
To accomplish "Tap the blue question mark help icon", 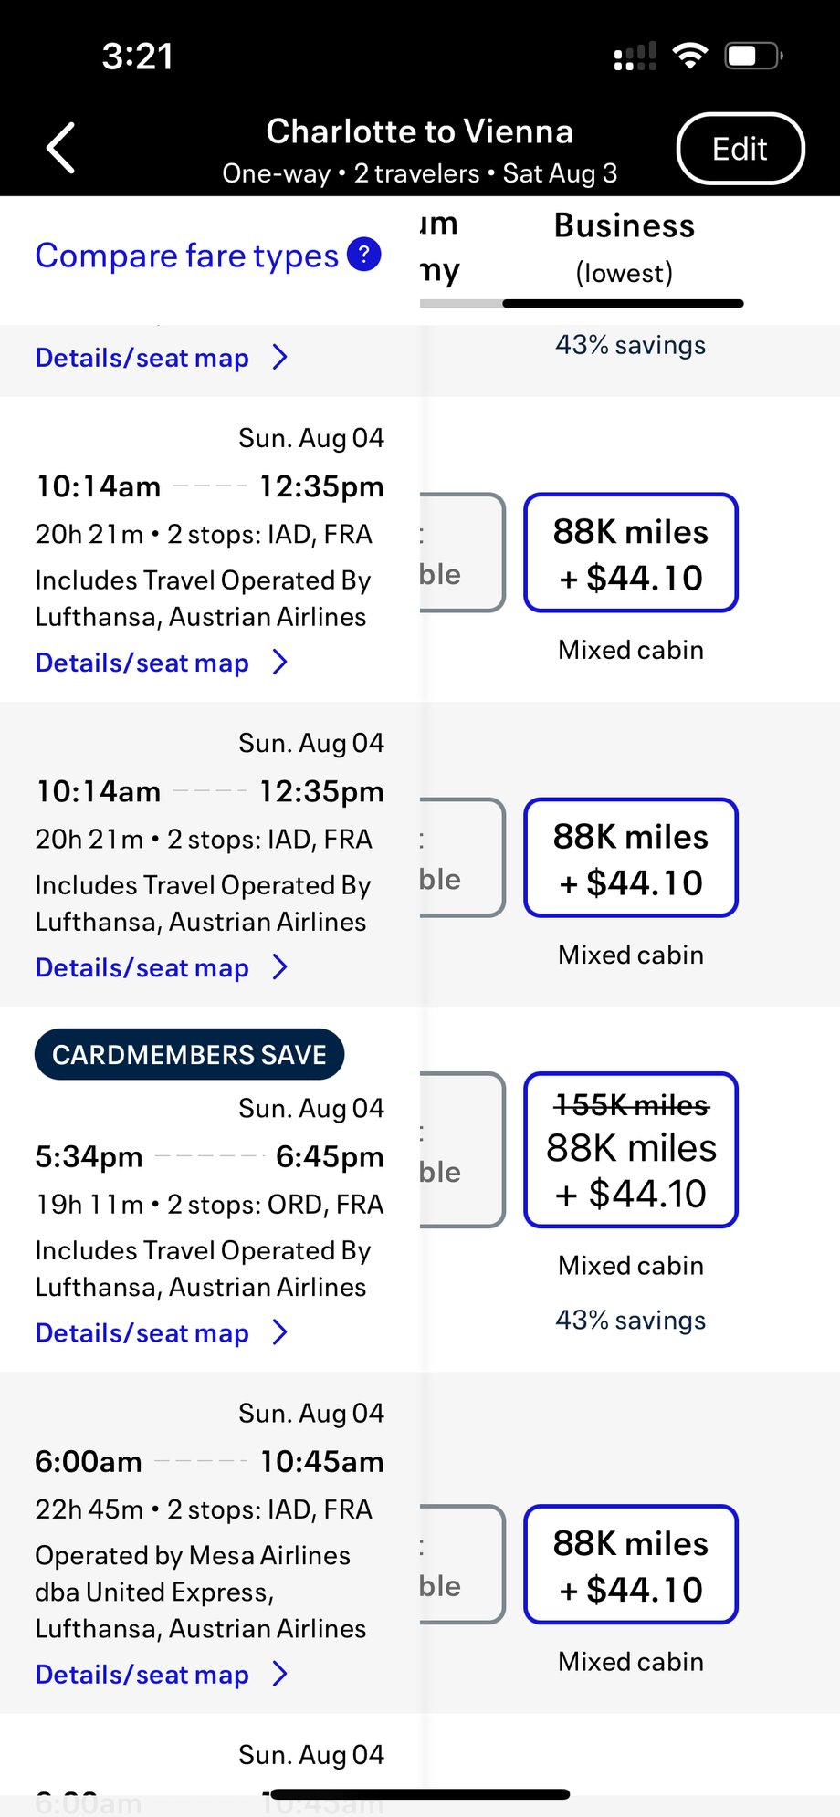I will click(x=363, y=255).
